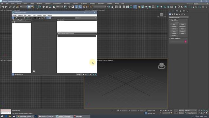The image size is (209, 118).
Task: Choose the Select and Rotate tool
Action: pyautogui.click(x=47, y=7)
